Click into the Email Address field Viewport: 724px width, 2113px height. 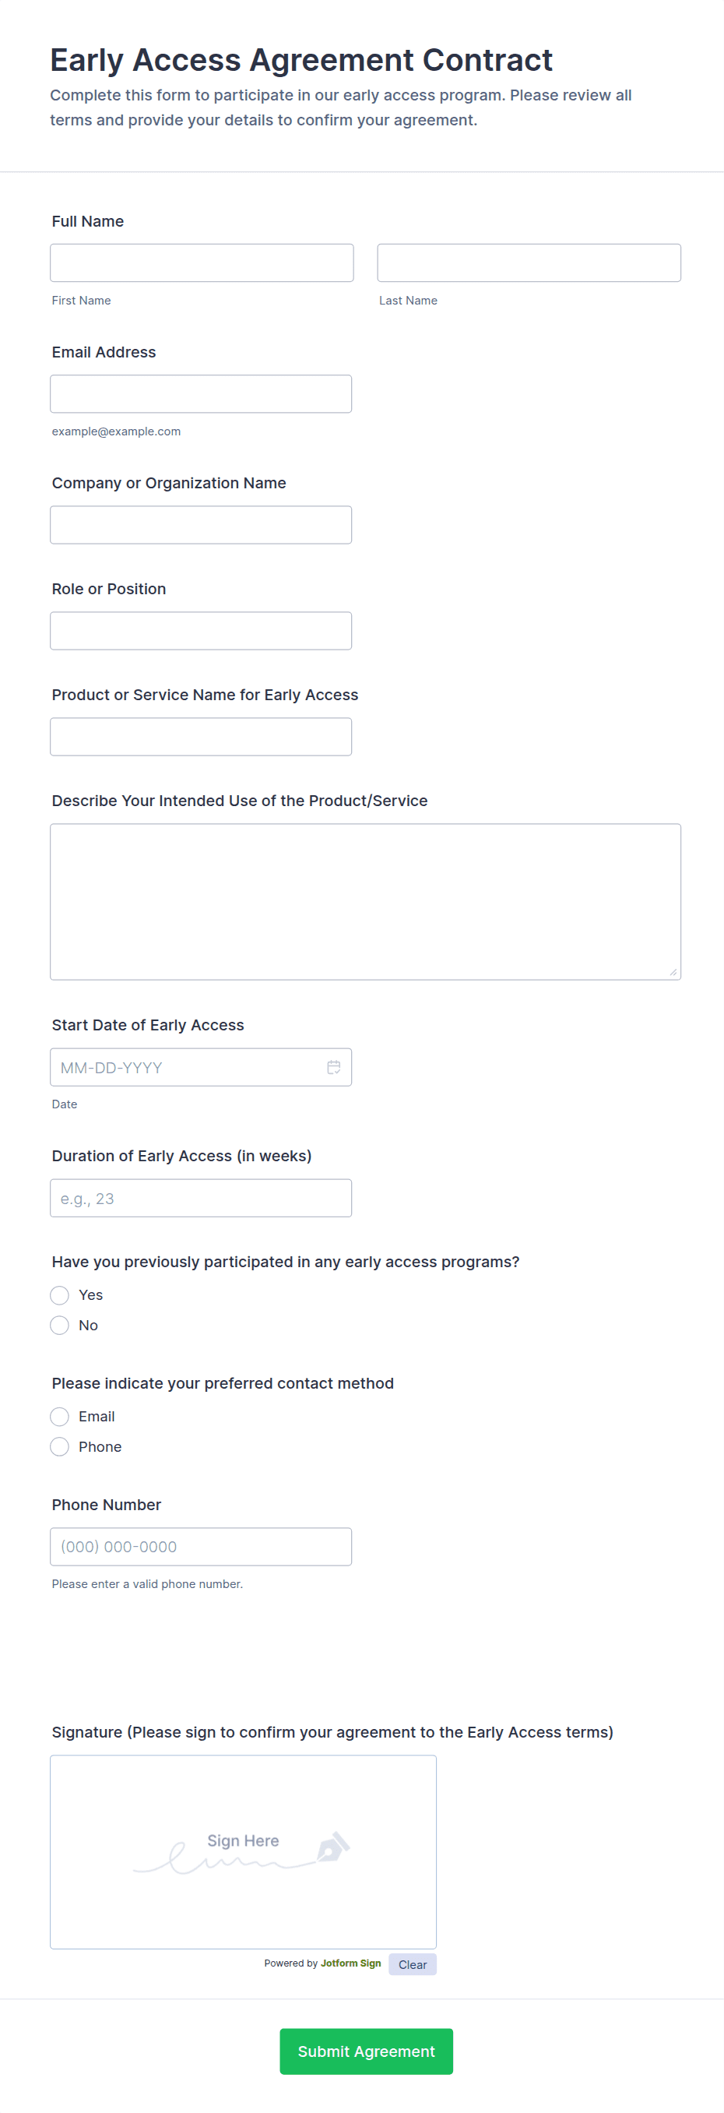tap(201, 395)
